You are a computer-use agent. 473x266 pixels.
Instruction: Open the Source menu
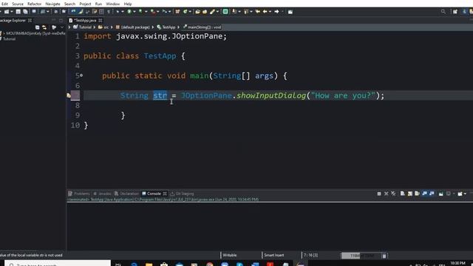18,4
